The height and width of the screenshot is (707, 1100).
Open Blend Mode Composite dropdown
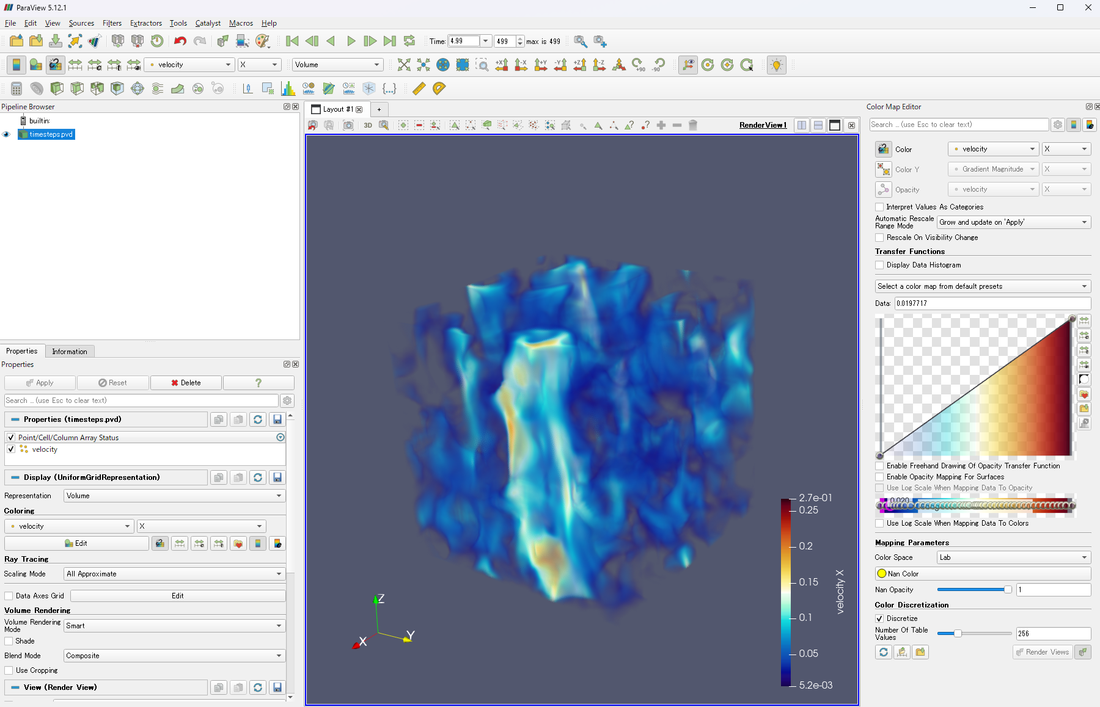coord(174,656)
